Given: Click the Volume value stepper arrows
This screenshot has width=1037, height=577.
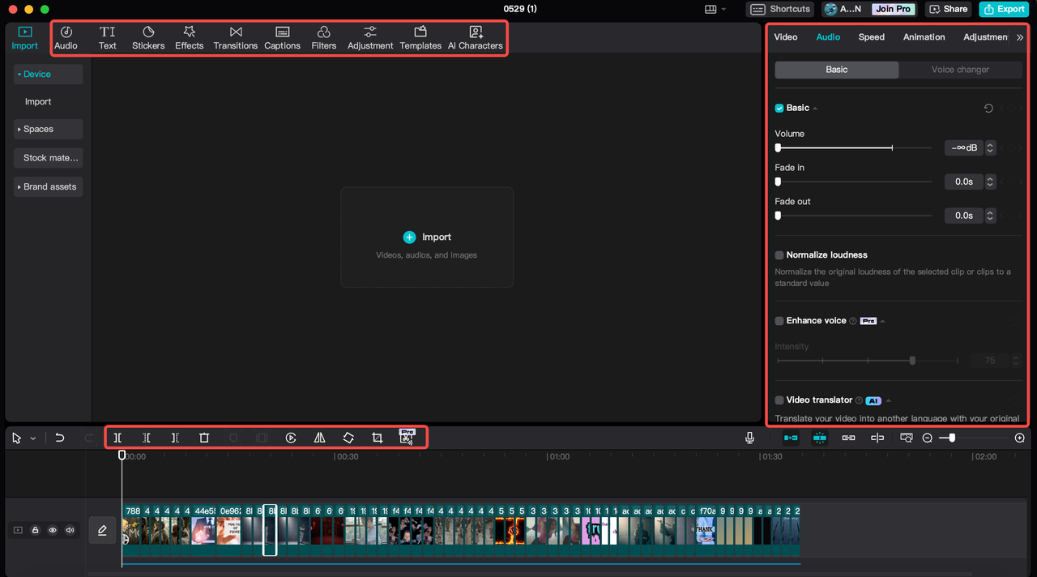Looking at the screenshot, I should (x=990, y=147).
